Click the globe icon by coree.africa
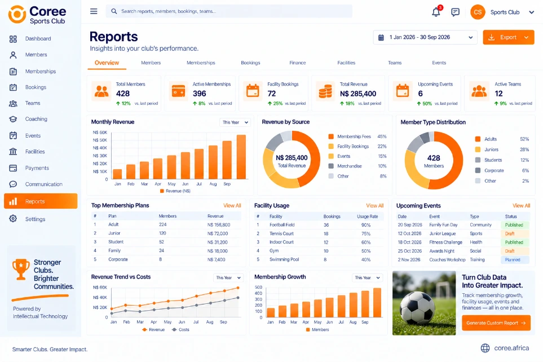The image size is (543, 362). [485, 348]
